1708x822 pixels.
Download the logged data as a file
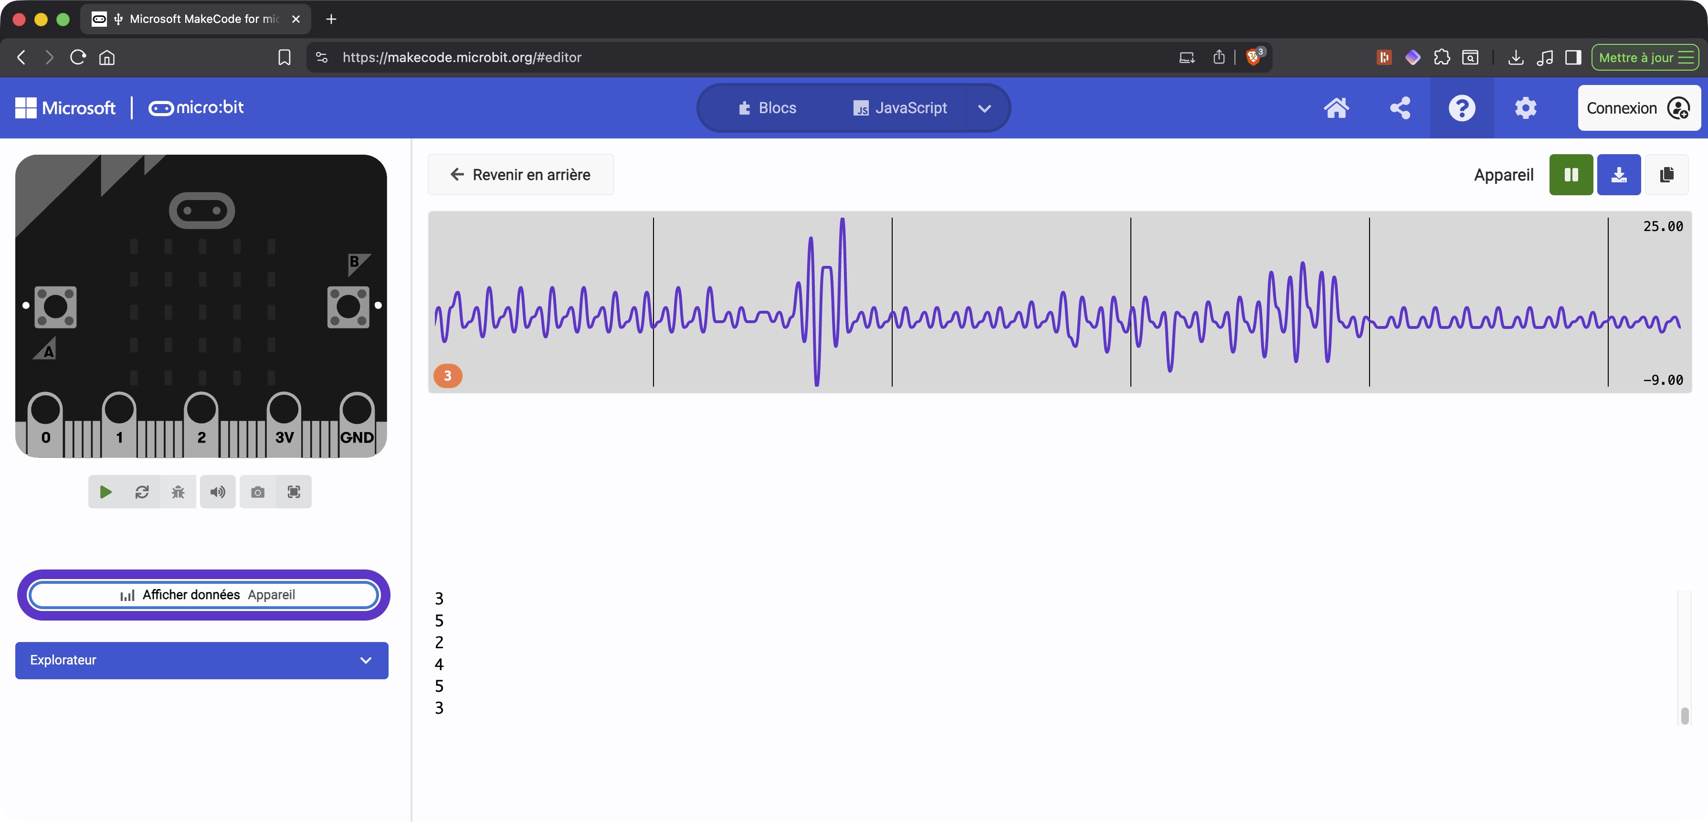1618,175
